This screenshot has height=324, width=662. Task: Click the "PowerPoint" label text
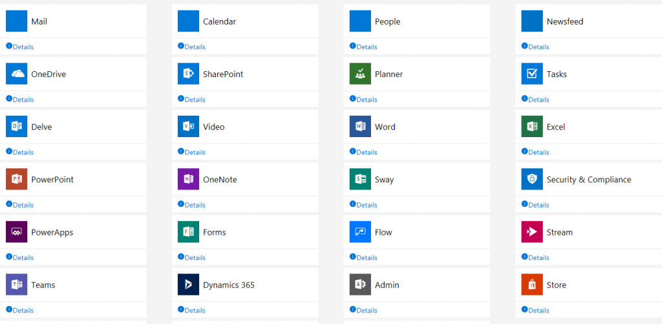tap(52, 180)
